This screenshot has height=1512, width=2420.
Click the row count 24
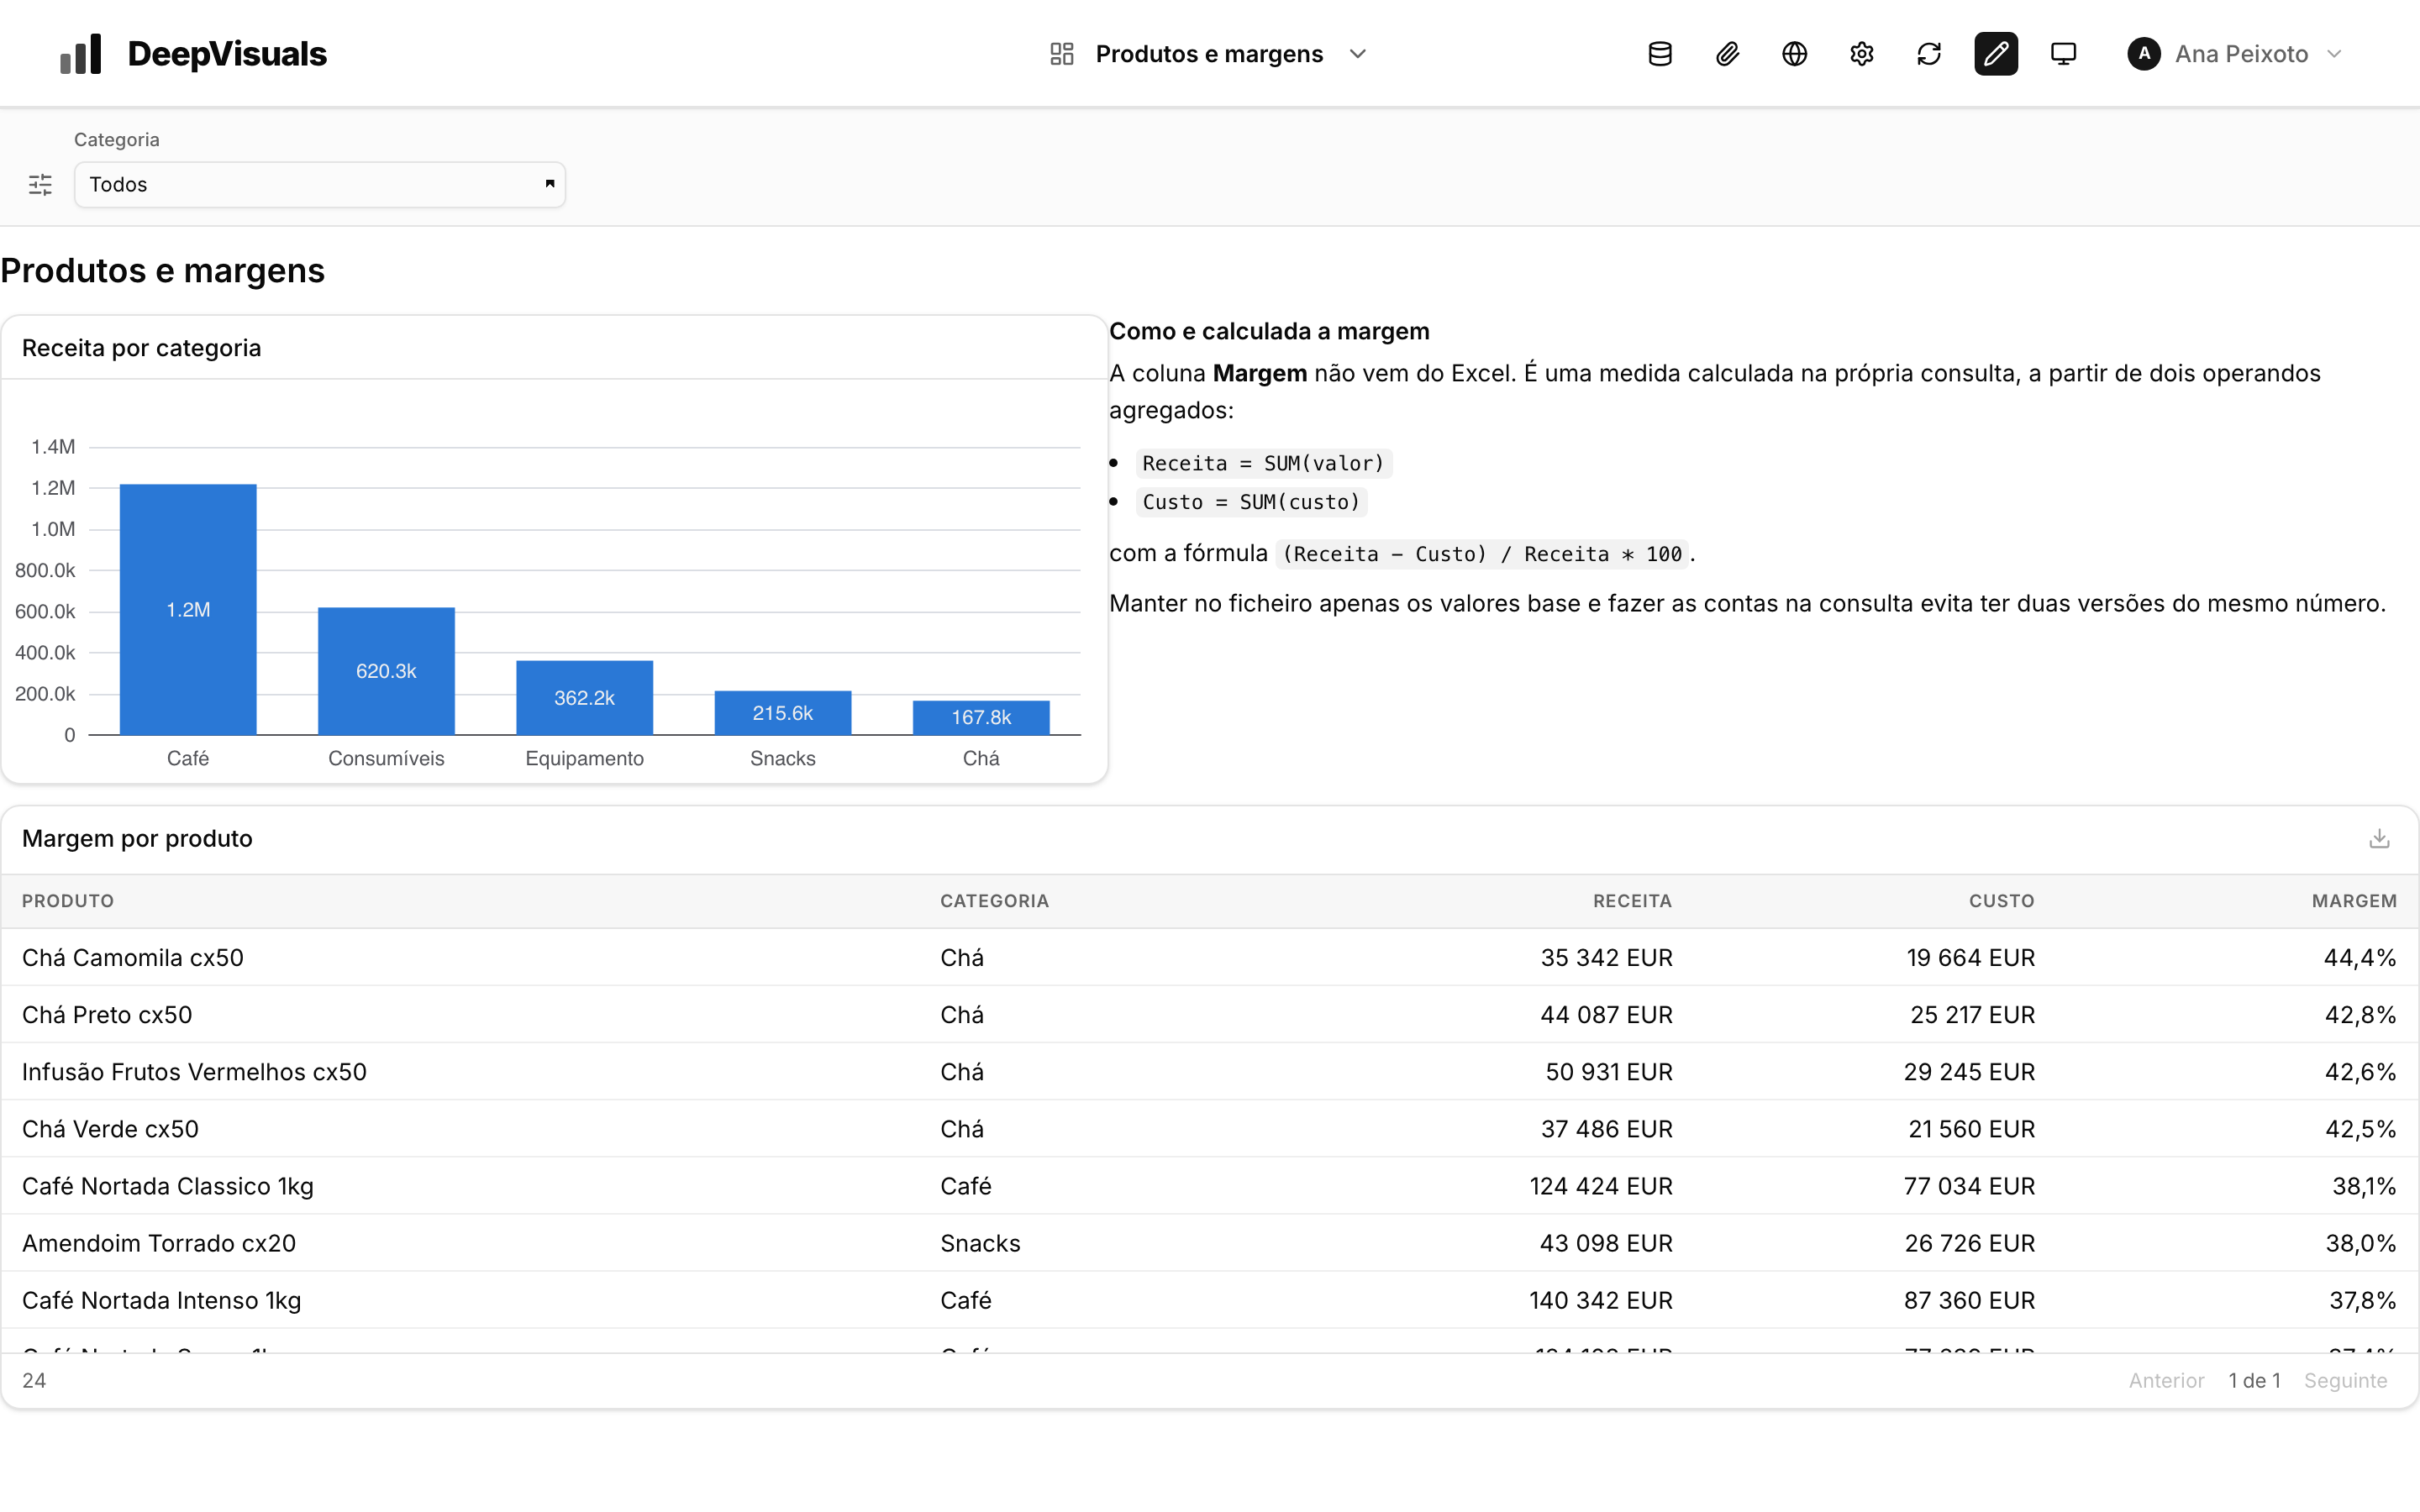click(34, 1380)
